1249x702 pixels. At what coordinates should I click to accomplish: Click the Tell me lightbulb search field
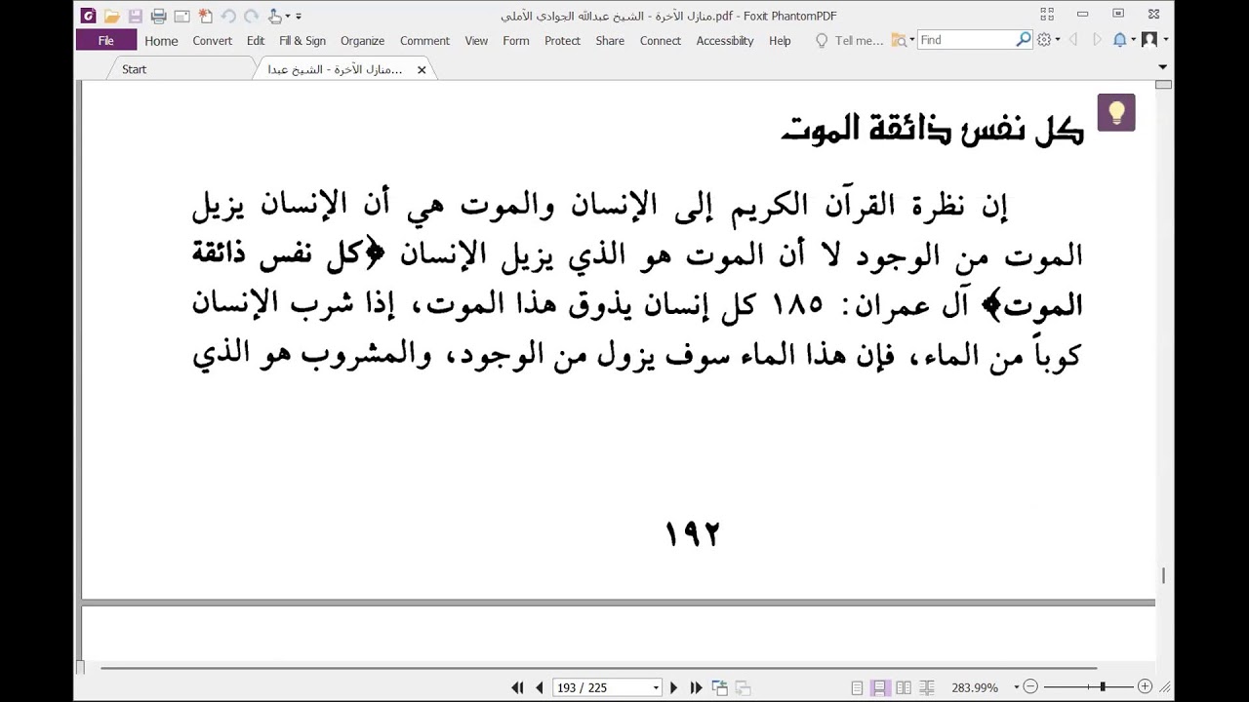click(849, 41)
